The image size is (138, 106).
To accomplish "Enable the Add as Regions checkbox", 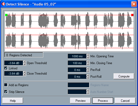I will point(6,85).
